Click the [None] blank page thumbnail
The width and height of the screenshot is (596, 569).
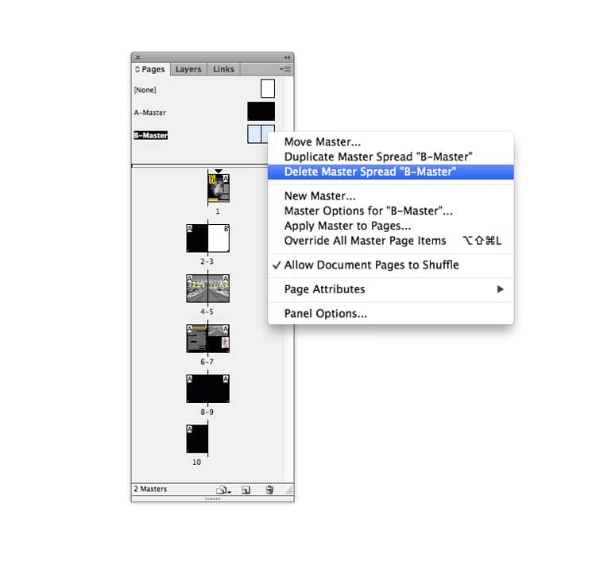pyautogui.click(x=268, y=88)
